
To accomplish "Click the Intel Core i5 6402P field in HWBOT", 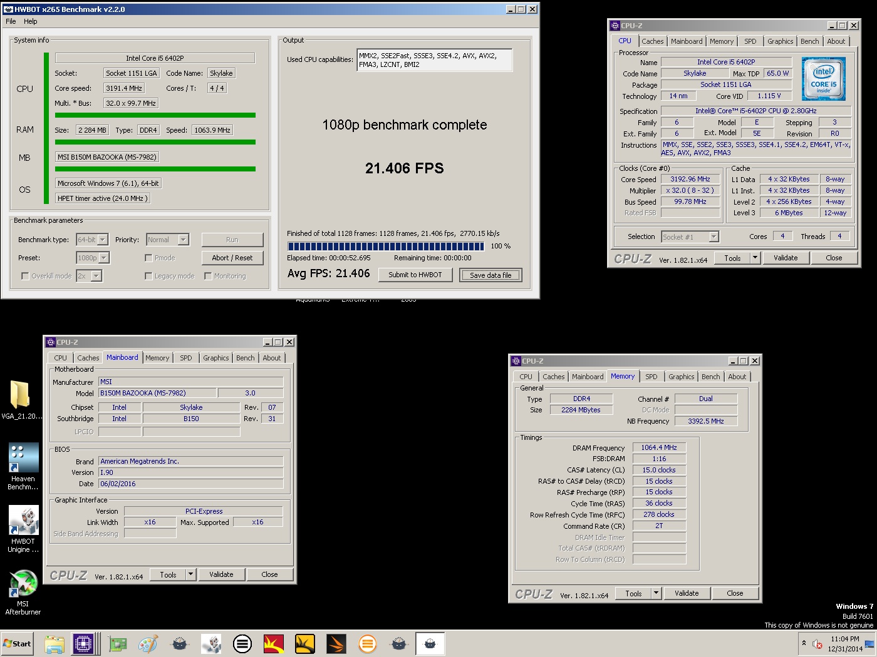I will coord(155,58).
